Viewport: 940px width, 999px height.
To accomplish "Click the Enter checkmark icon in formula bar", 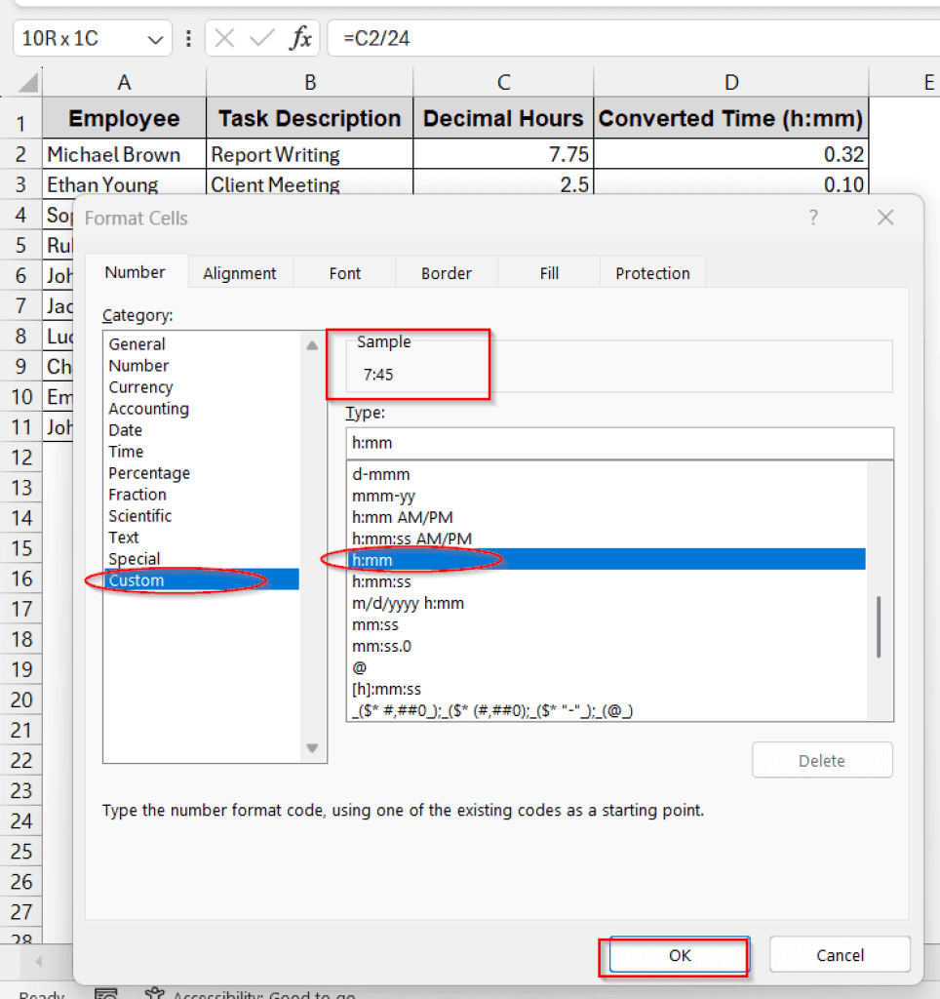I will click(x=258, y=38).
